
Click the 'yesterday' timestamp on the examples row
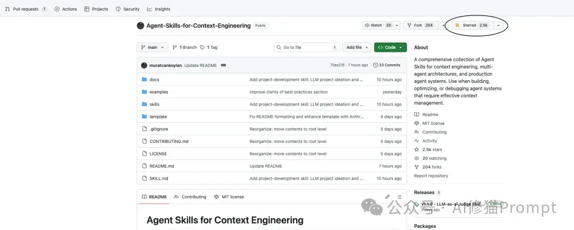tap(392, 92)
